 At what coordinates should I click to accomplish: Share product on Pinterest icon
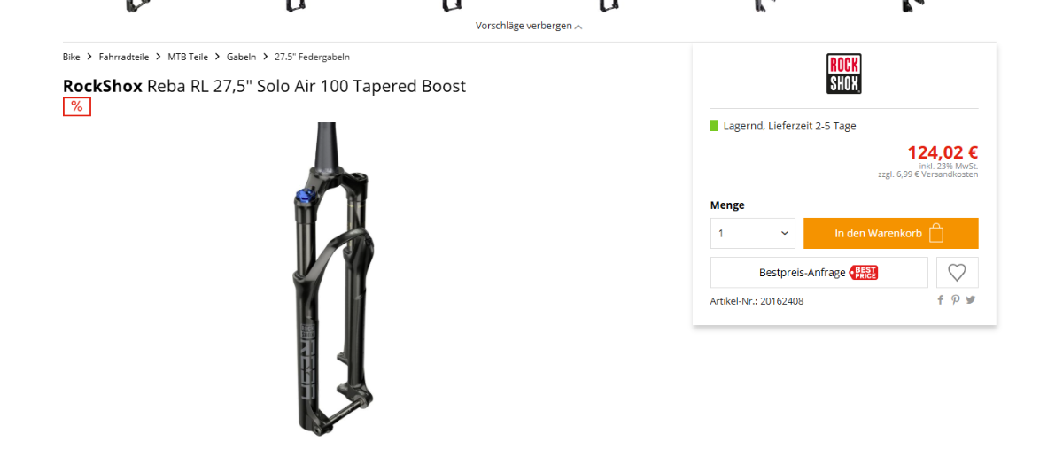pyautogui.click(x=956, y=300)
